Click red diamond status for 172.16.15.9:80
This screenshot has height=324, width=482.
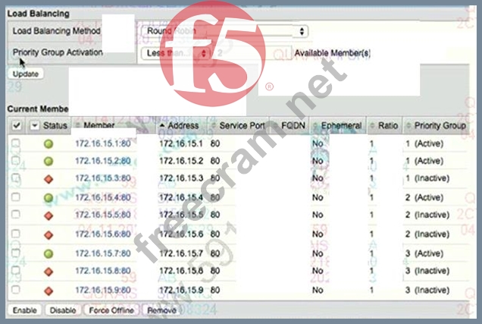click(x=49, y=291)
